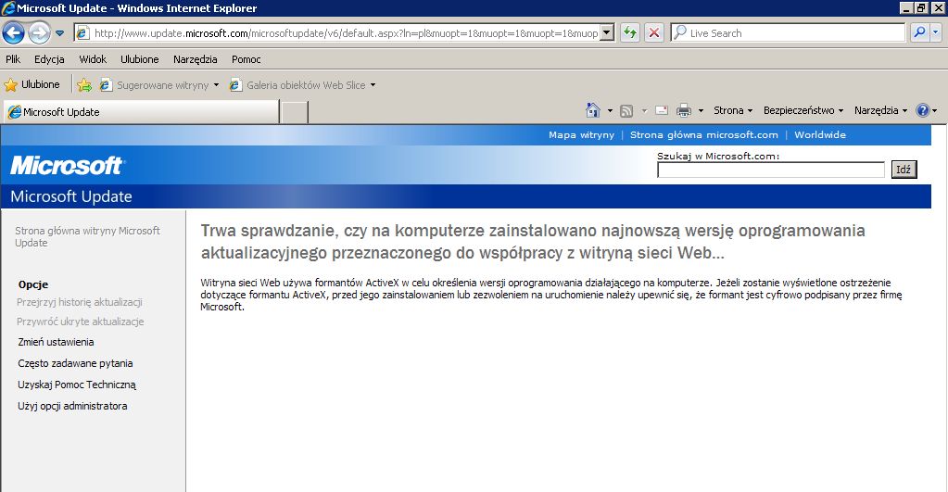Image resolution: width=948 pixels, height=492 pixels.
Task: Expand the RSS feeds dropdown arrow
Action: [x=644, y=110]
